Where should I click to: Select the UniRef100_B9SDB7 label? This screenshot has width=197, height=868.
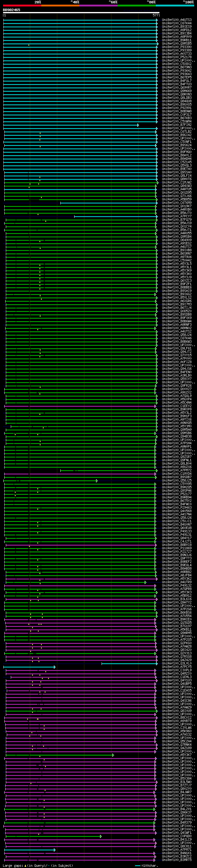[x=176, y=477]
